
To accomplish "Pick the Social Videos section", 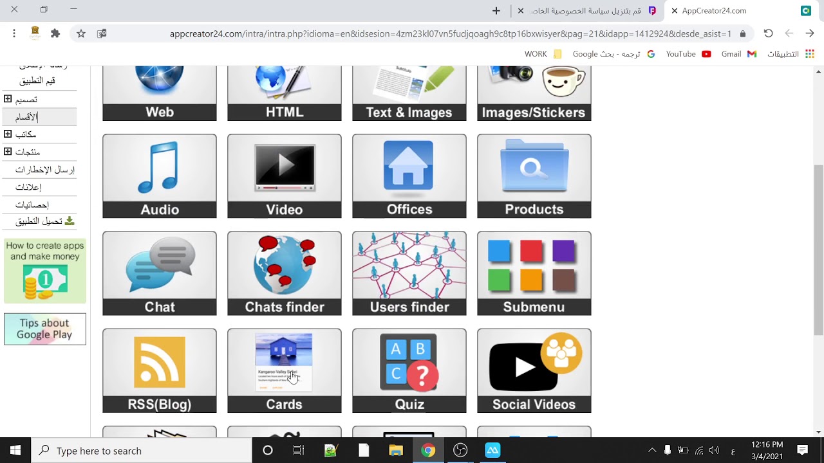I will (x=534, y=371).
